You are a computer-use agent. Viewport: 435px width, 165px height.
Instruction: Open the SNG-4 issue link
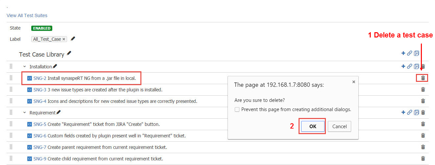(40, 101)
